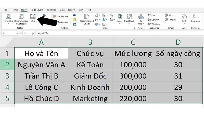The width and height of the screenshot is (204, 115).
Task: Select column A header
Action: [x=41, y=42]
